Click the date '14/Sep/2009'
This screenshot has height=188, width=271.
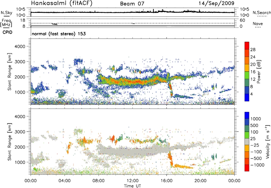216,3
